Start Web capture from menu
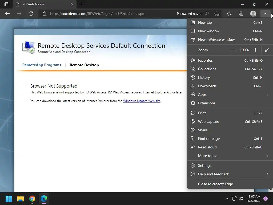 230,121
